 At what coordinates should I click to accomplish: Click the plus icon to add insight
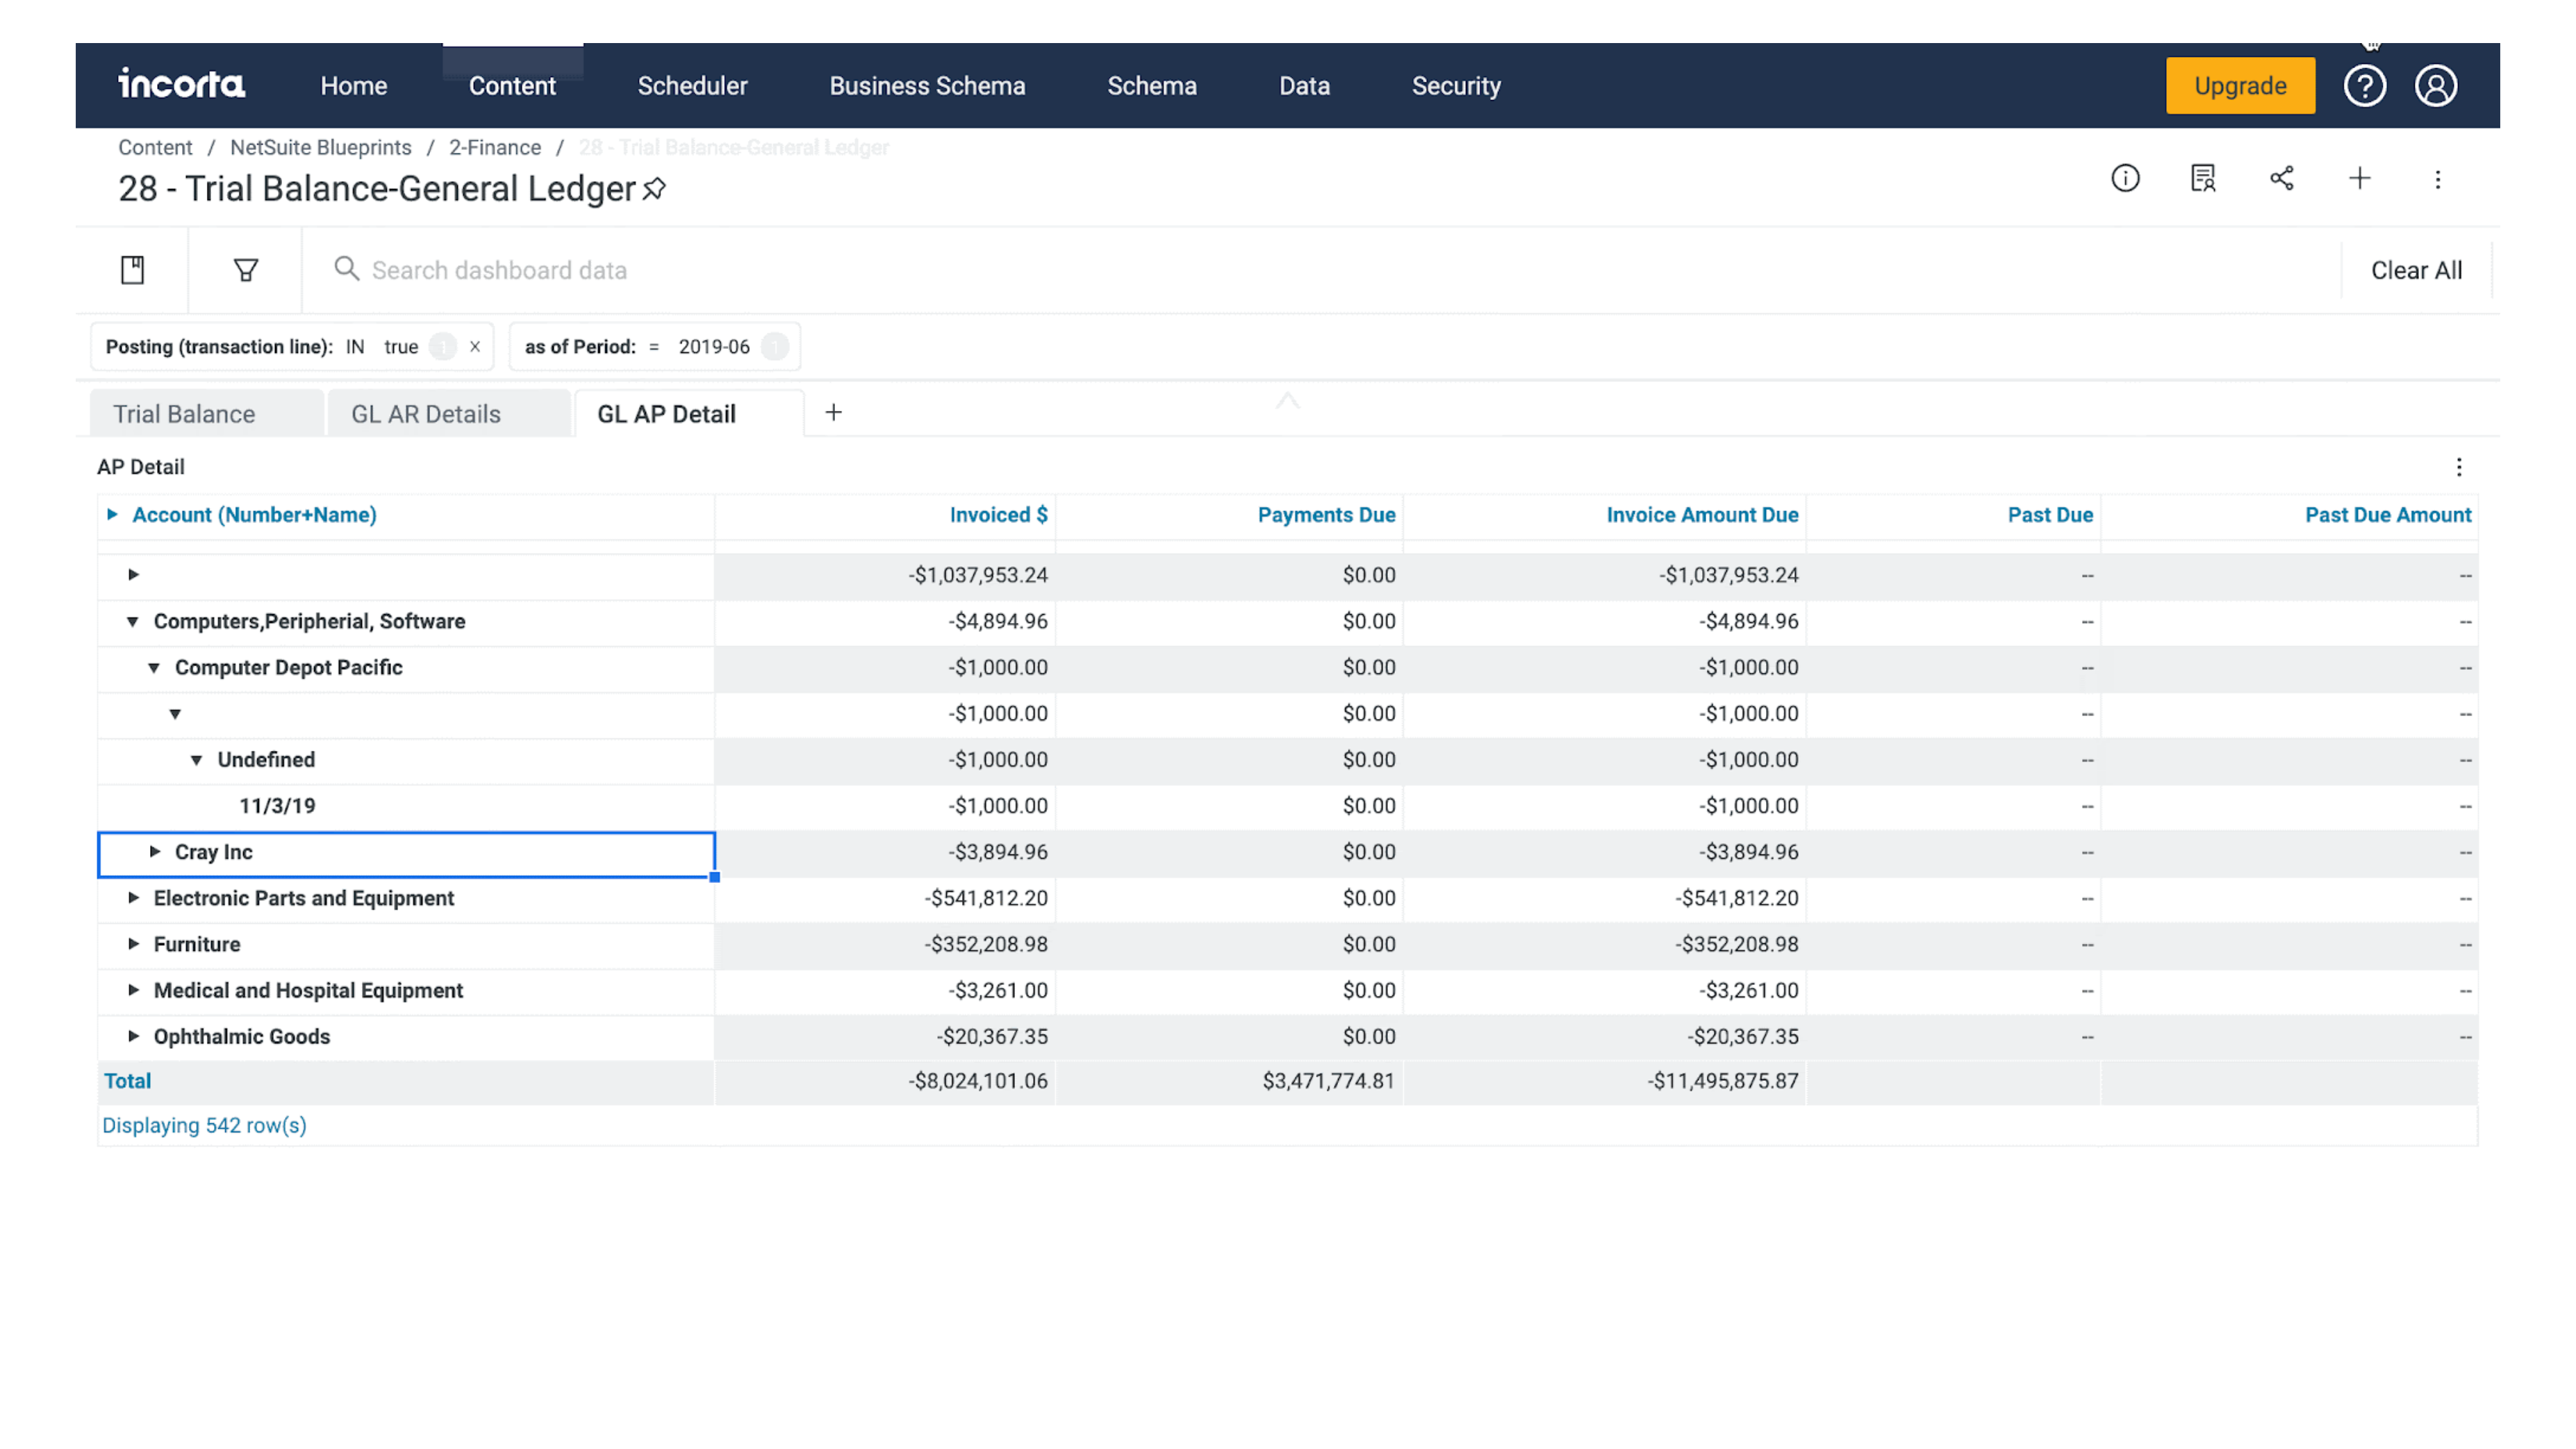pyautogui.click(x=2359, y=178)
